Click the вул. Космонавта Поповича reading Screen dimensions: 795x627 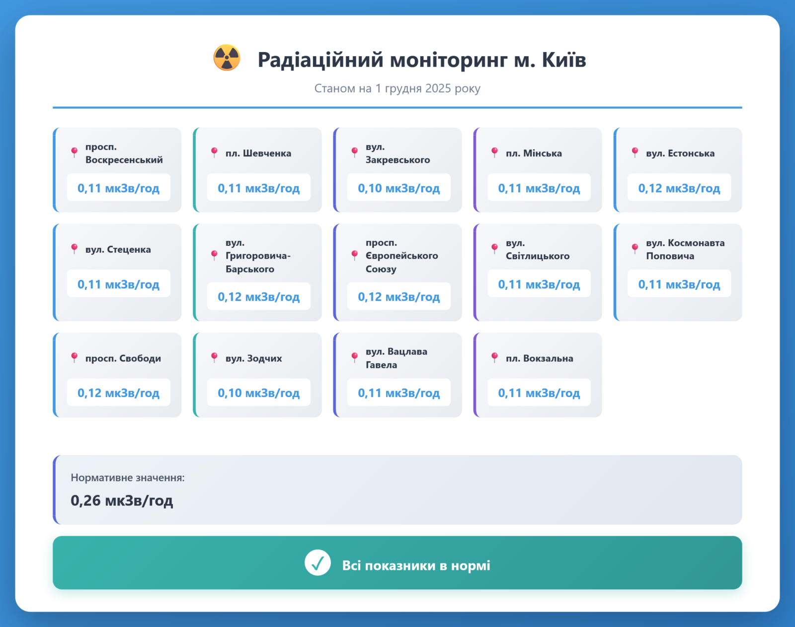tap(679, 284)
